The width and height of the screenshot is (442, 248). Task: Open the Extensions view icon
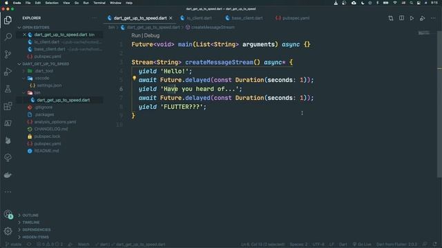(8, 106)
